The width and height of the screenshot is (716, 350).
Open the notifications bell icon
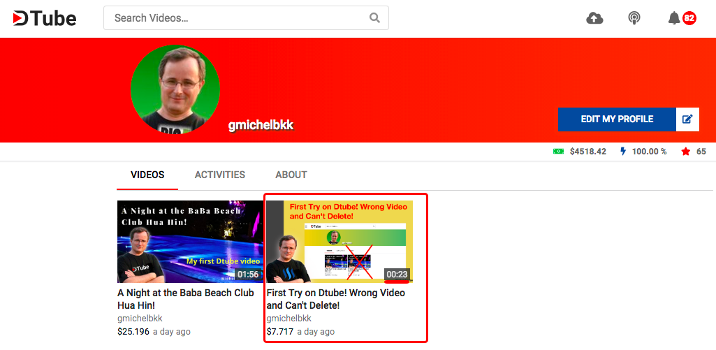pyautogui.click(x=674, y=18)
